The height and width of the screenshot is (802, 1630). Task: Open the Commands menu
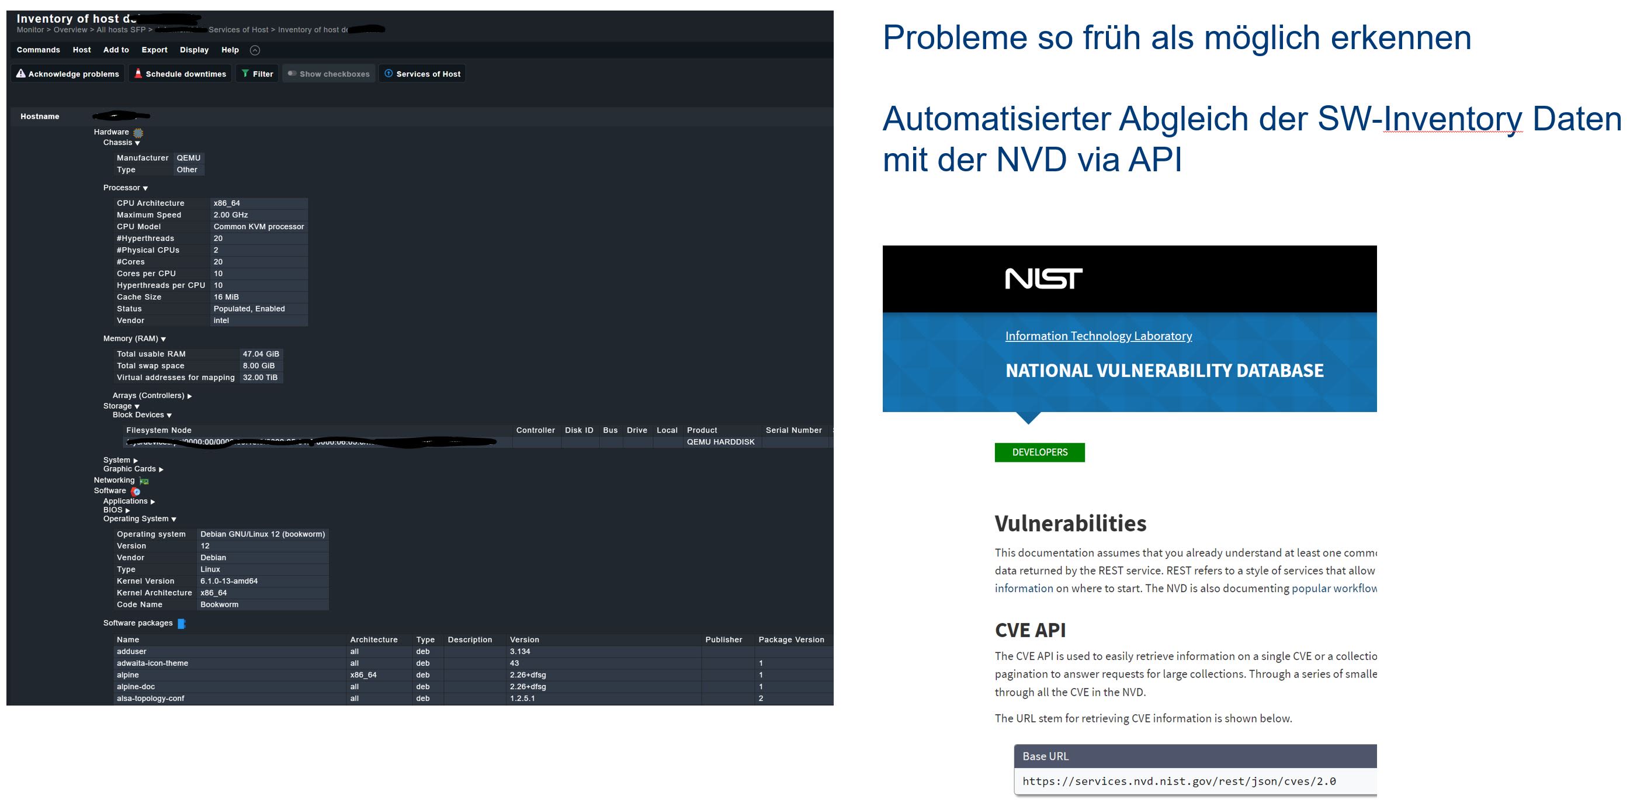(39, 50)
